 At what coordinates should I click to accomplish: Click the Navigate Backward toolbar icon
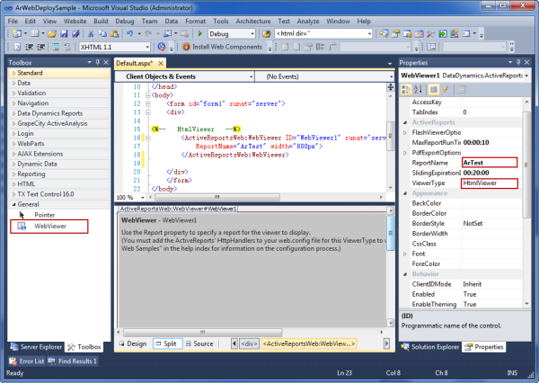click(168, 34)
